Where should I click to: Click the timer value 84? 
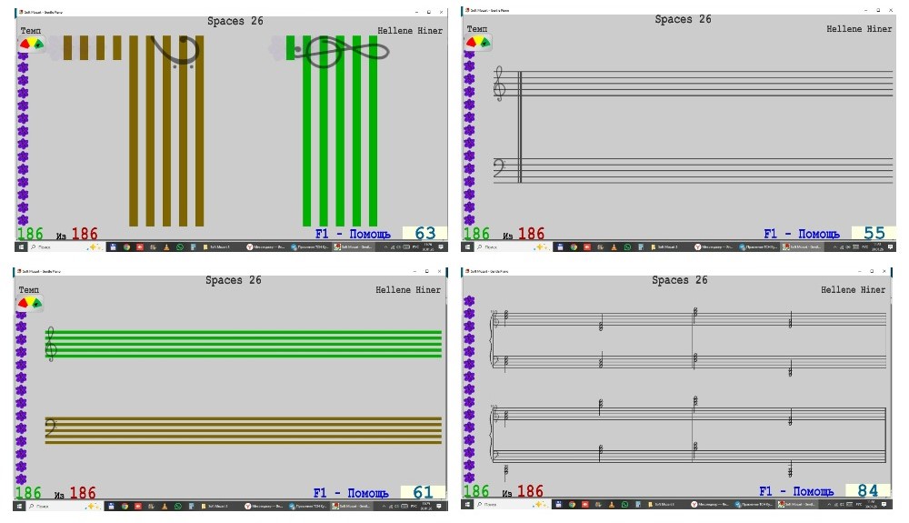[867, 492]
